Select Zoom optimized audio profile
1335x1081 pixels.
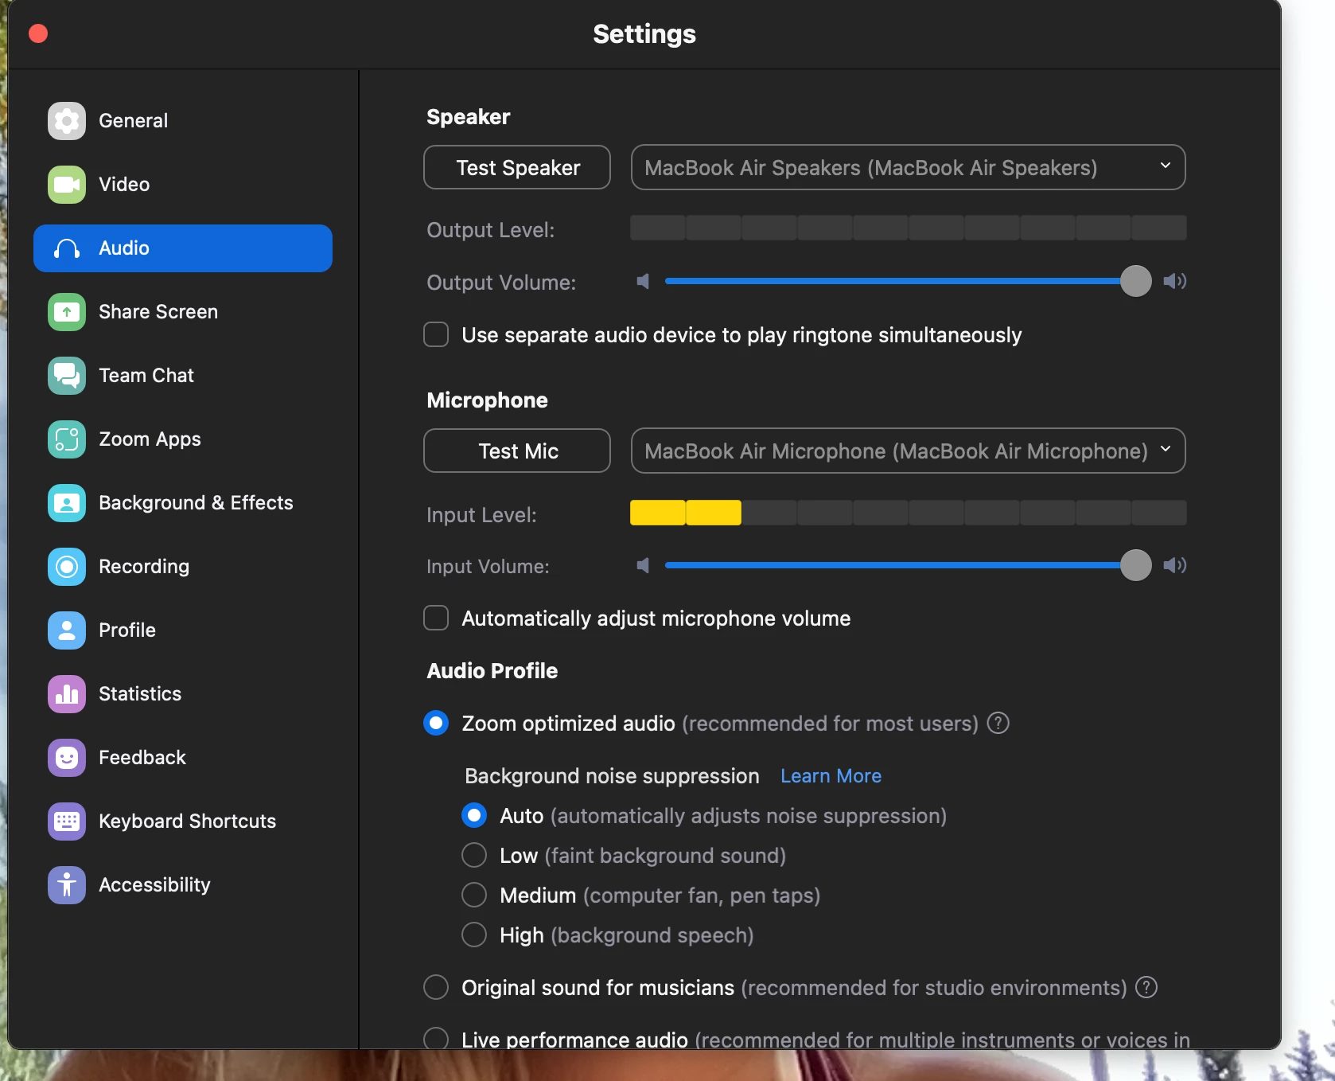(x=436, y=723)
